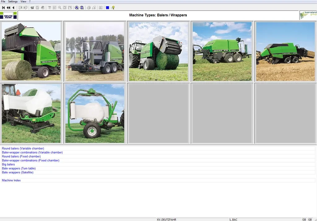Click the go-to-first-page arrow icon
317x221 pixels.
pyautogui.click(x=3, y=7)
